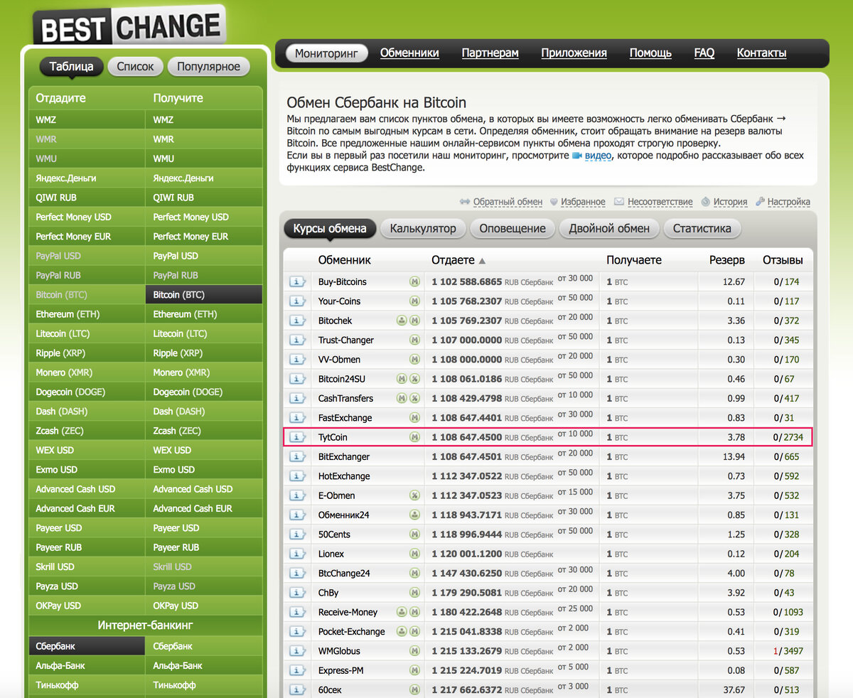The image size is (853, 698).
Task: Open the Обратный обмен link
Action: click(508, 202)
